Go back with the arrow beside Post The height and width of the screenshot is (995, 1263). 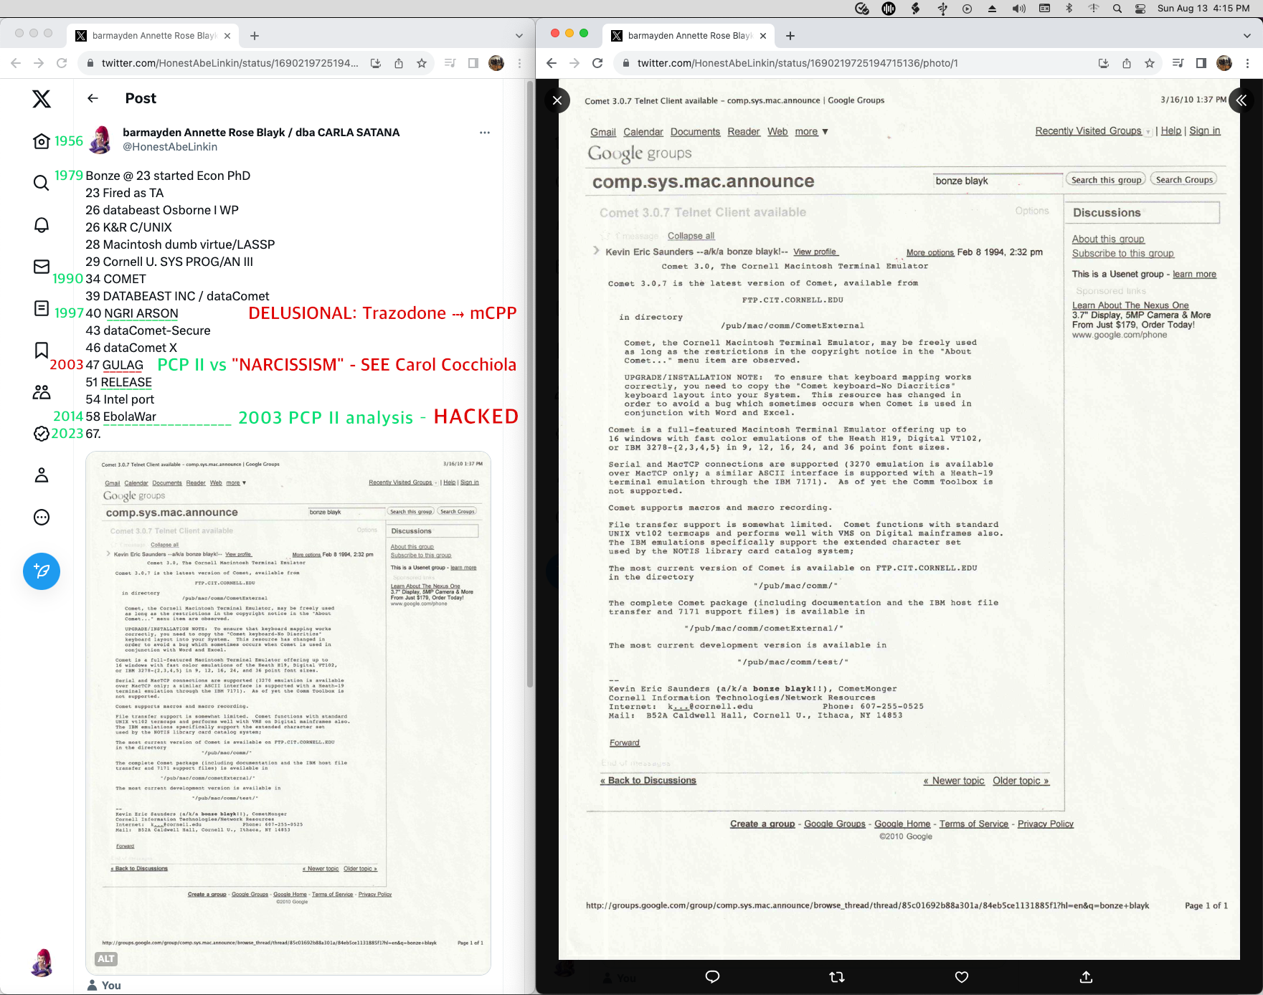(93, 98)
